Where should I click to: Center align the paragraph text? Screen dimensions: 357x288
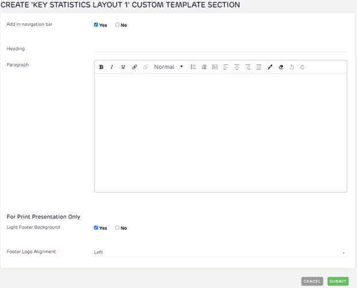pyautogui.click(x=236, y=67)
